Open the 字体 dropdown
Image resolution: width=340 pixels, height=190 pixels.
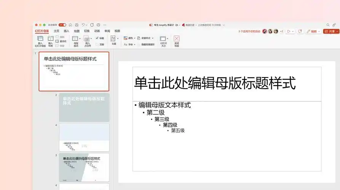[x=129, y=44]
